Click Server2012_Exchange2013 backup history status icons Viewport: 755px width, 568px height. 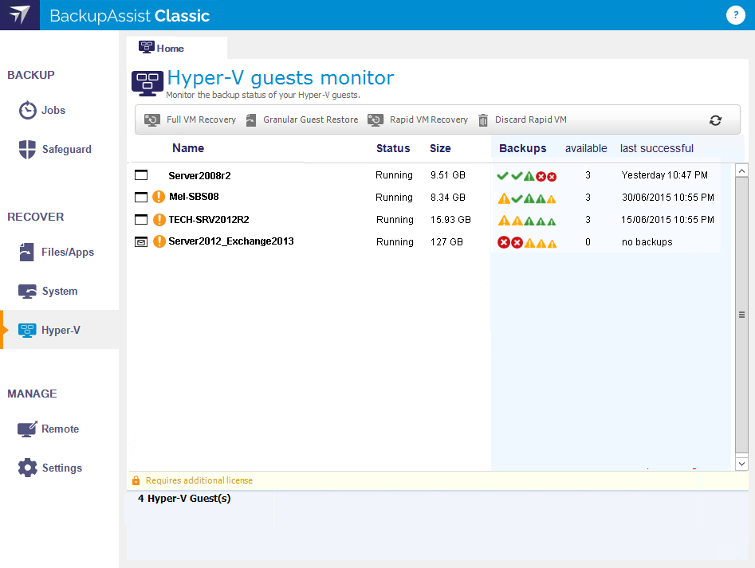pos(527,242)
